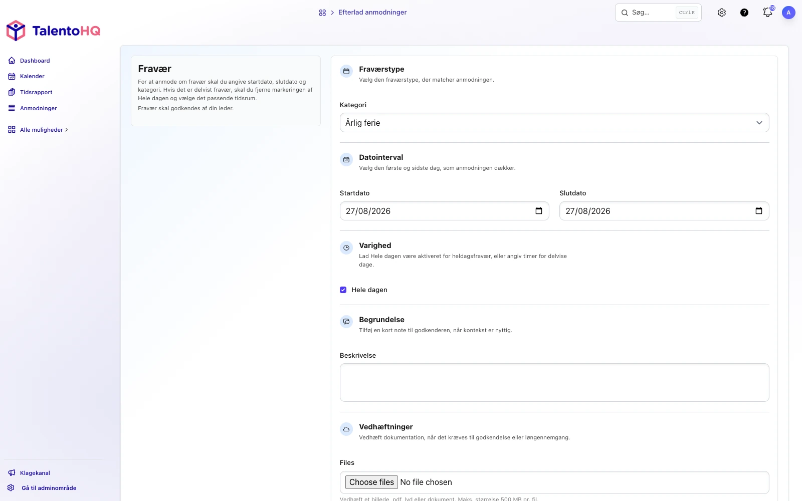Open the user avatar menu
Image resolution: width=802 pixels, height=501 pixels.
(x=788, y=13)
